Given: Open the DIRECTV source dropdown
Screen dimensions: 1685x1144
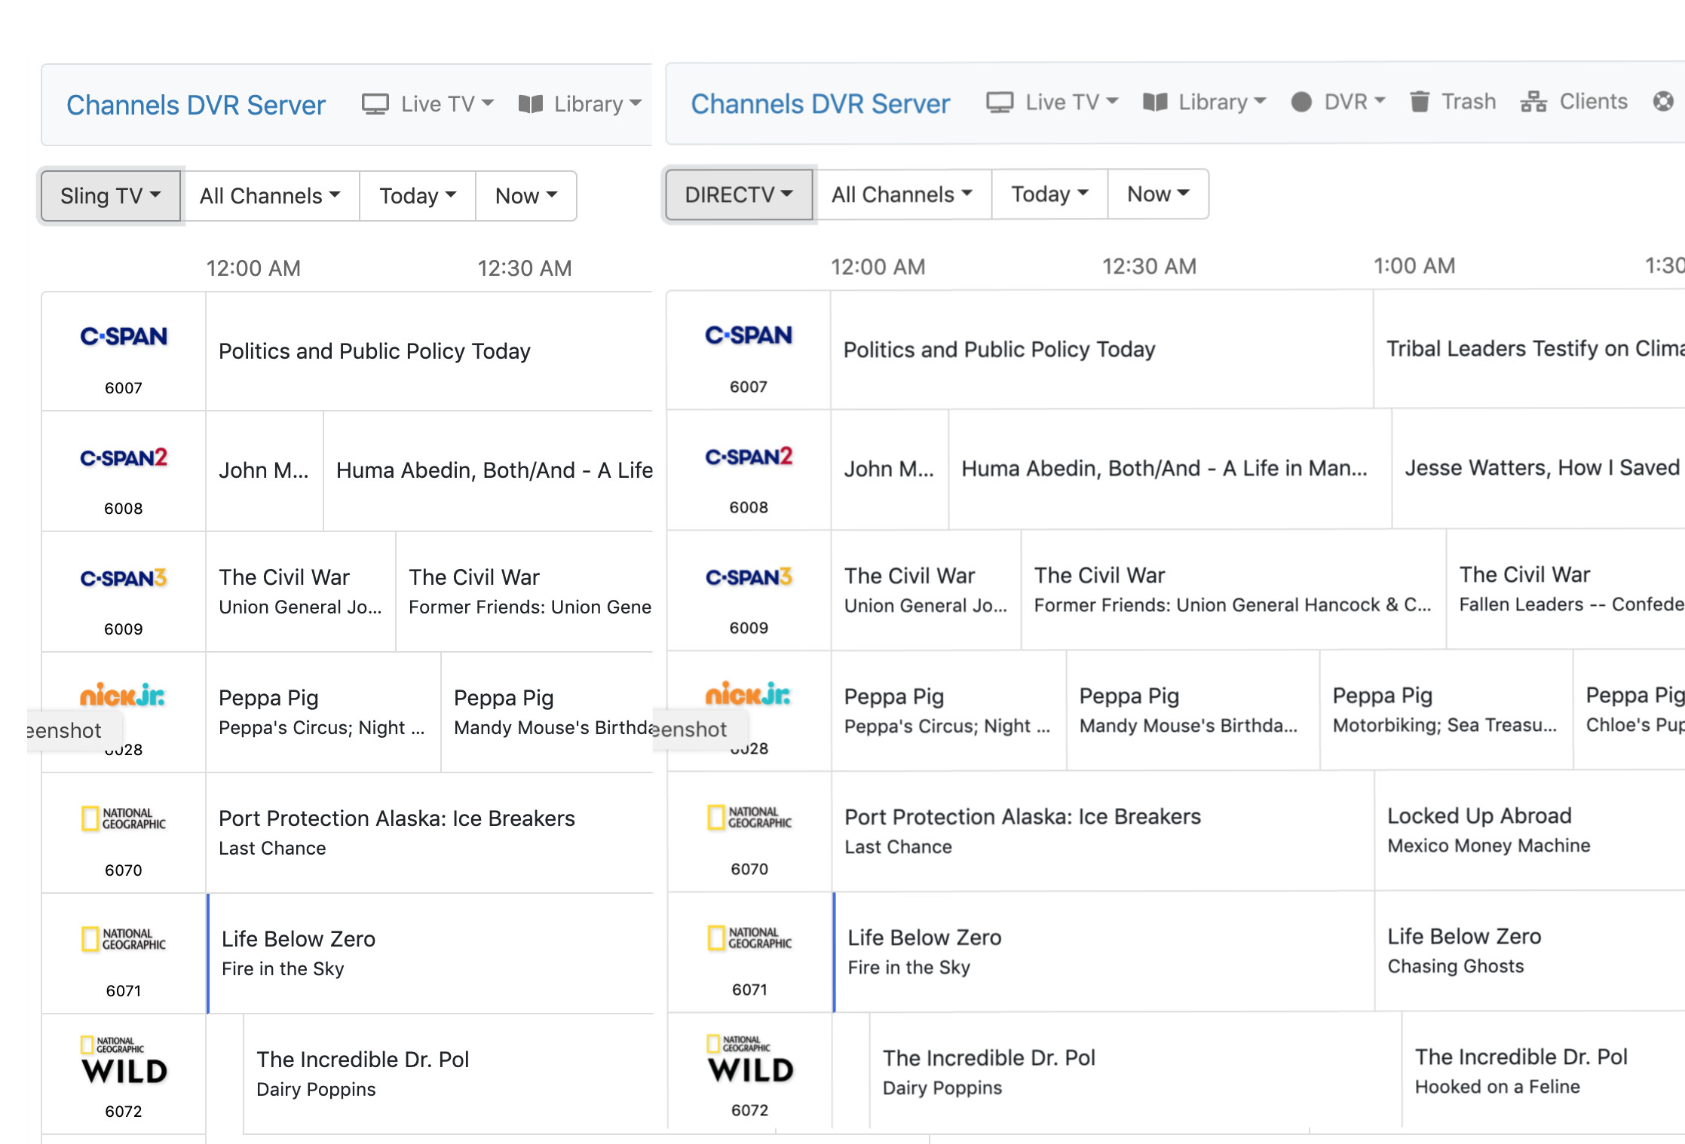Looking at the screenshot, I should [738, 194].
